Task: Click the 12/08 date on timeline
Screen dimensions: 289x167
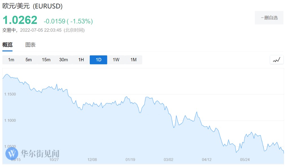Action: [x=92, y=160]
